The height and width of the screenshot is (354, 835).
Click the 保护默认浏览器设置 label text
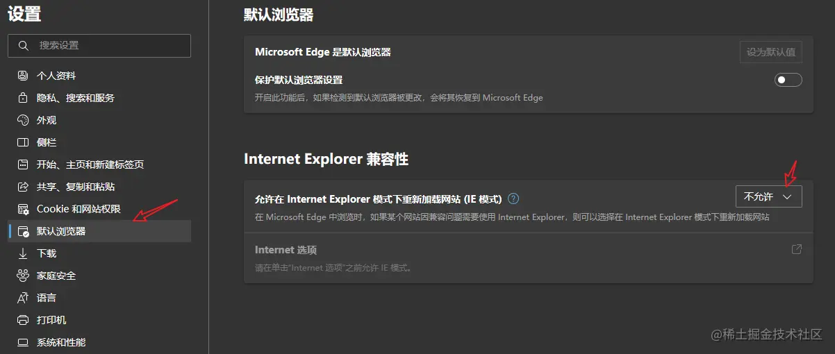pos(299,80)
